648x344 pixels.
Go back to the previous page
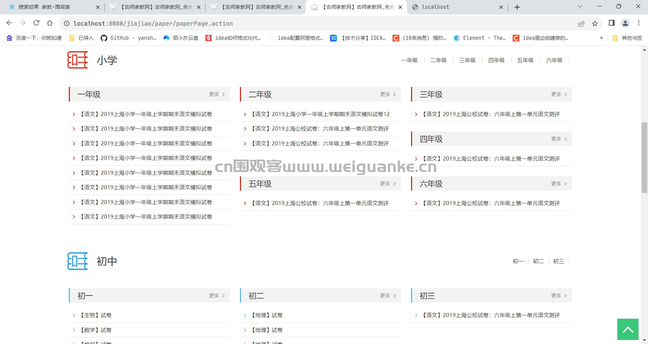click(9, 23)
